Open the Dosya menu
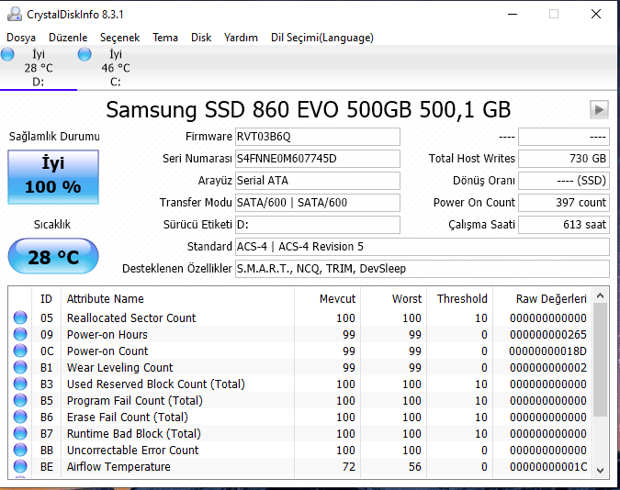The height and width of the screenshot is (490, 620). point(21,38)
